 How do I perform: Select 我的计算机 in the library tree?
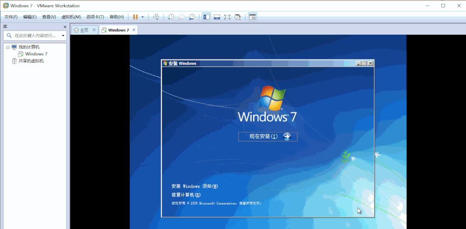[x=29, y=47]
